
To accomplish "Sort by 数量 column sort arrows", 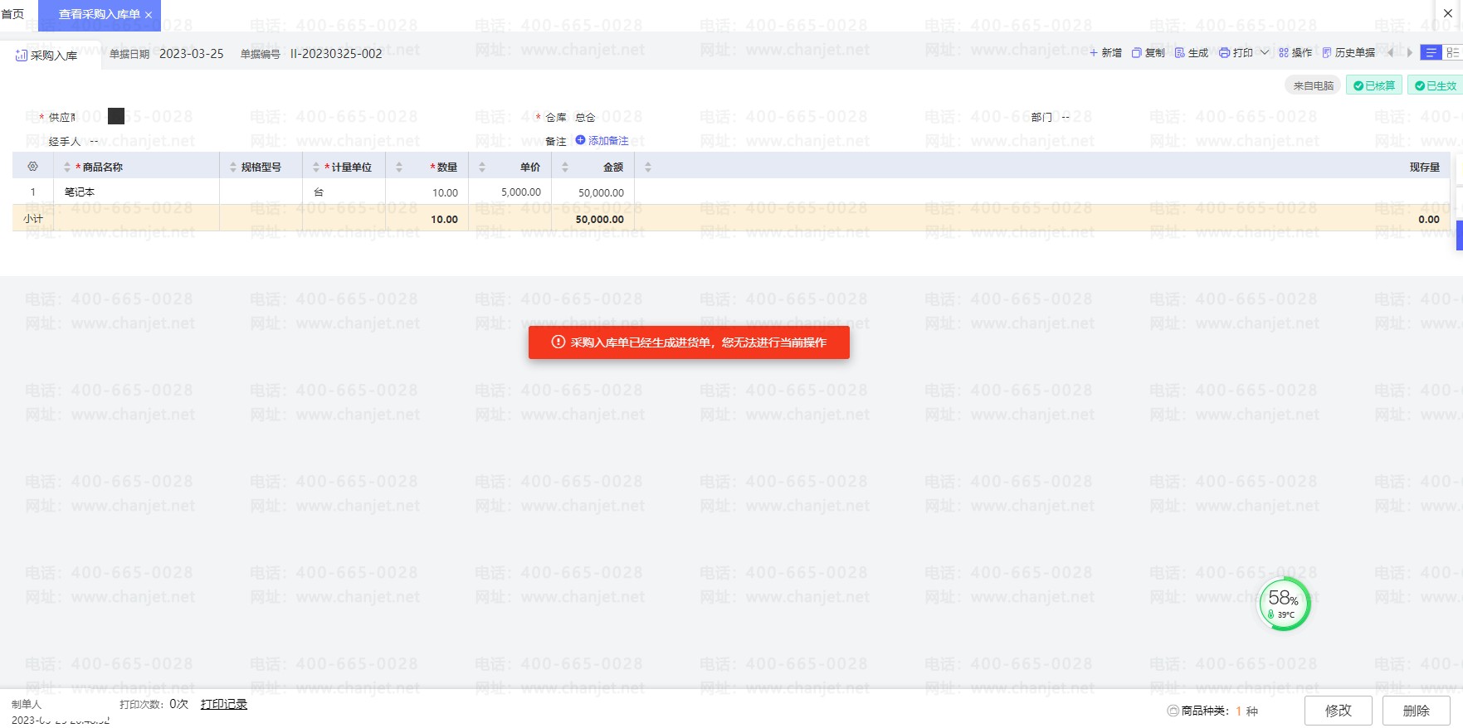I will pos(399,167).
